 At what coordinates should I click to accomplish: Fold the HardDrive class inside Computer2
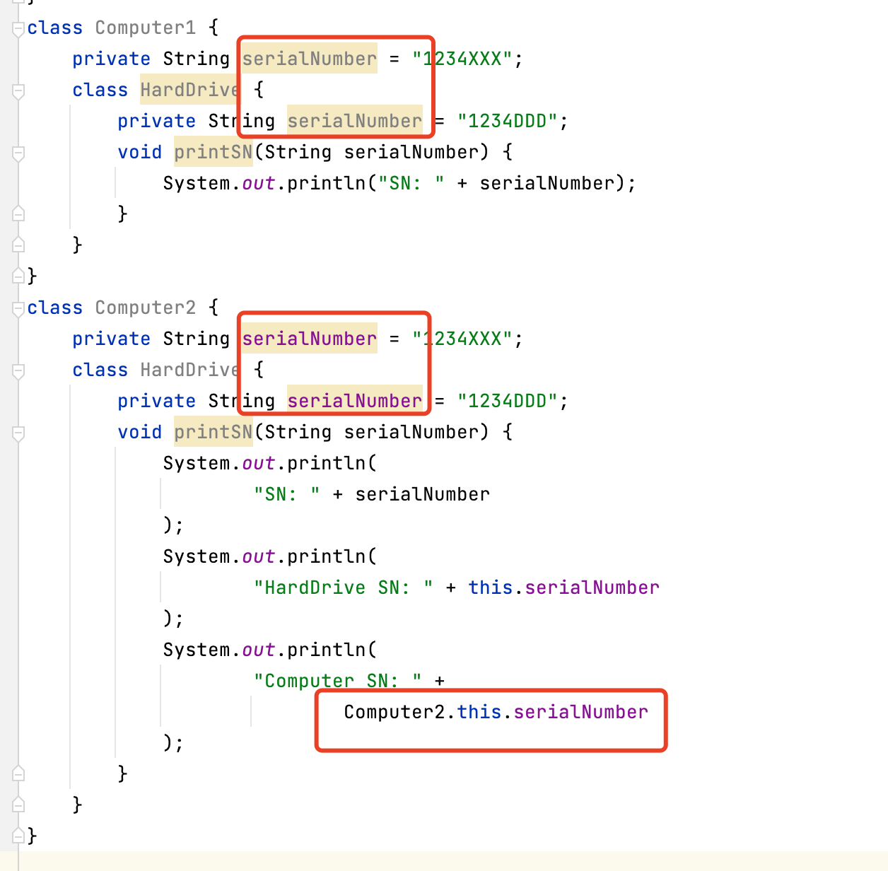point(18,371)
